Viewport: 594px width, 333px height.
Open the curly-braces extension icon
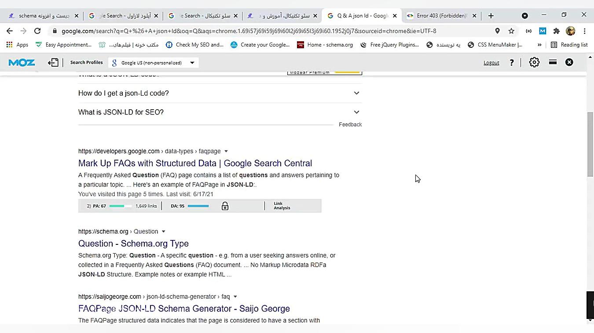tap(528, 31)
